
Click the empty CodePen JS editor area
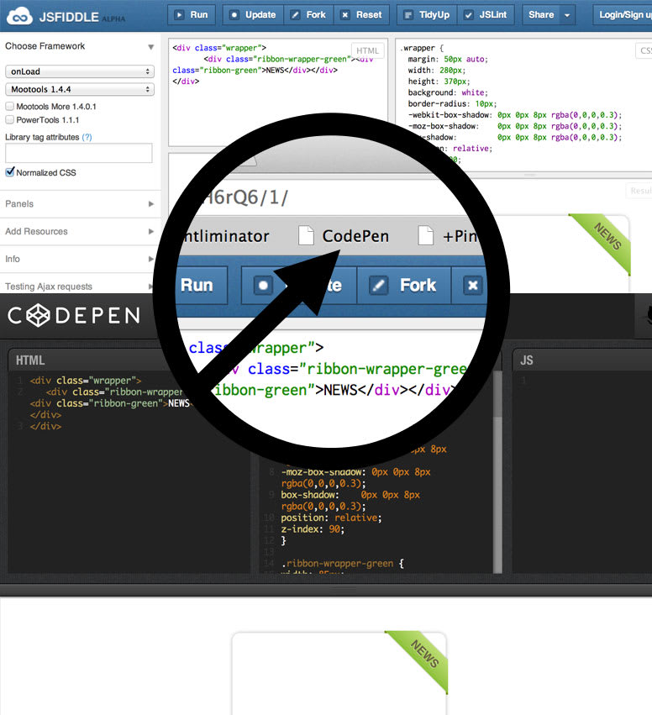[x=581, y=474]
